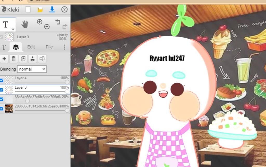Click the 20% opacity slider of 88e84b66 layer

click(27, 101)
